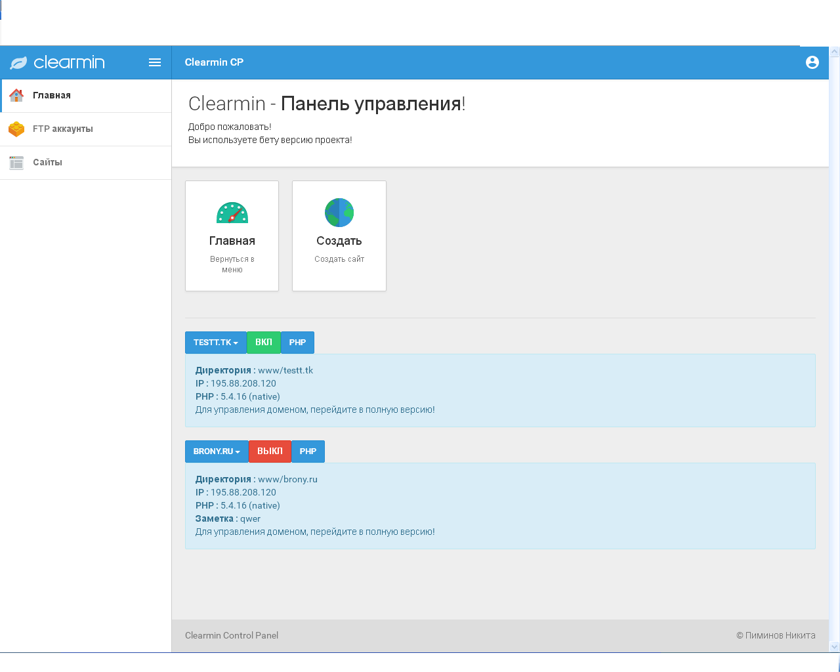Open the Главная sidebar menu item
The width and height of the screenshot is (840, 672).
[52, 96]
